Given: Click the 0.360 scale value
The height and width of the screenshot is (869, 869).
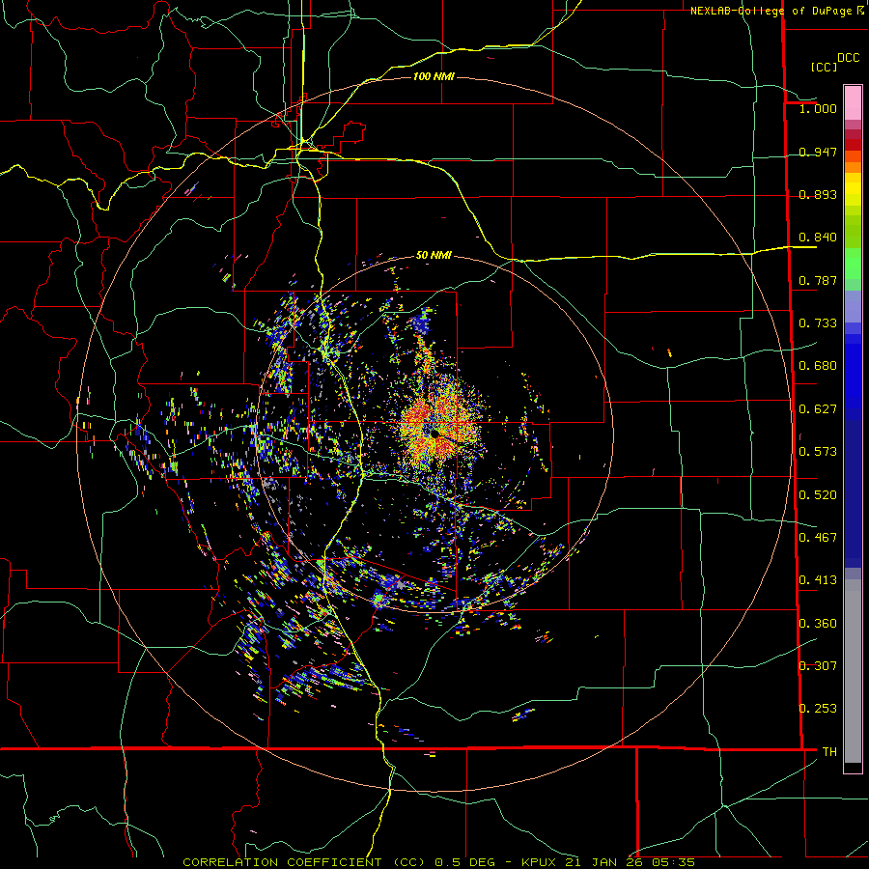Looking at the screenshot, I should (818, 624).
